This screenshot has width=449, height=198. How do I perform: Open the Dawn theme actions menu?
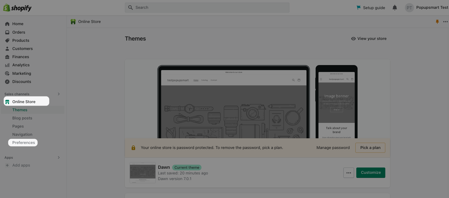click(349, 173)
